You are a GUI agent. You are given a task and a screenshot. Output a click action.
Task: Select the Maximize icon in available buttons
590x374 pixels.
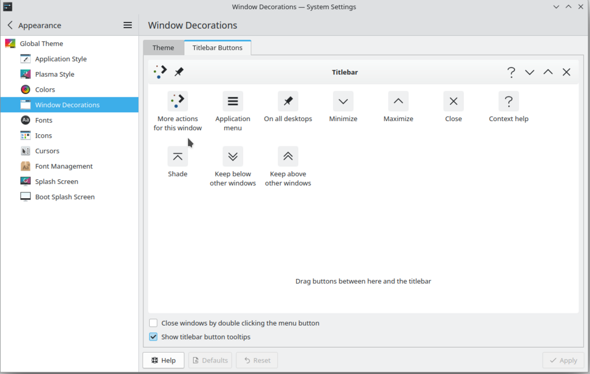click(398, 101)
